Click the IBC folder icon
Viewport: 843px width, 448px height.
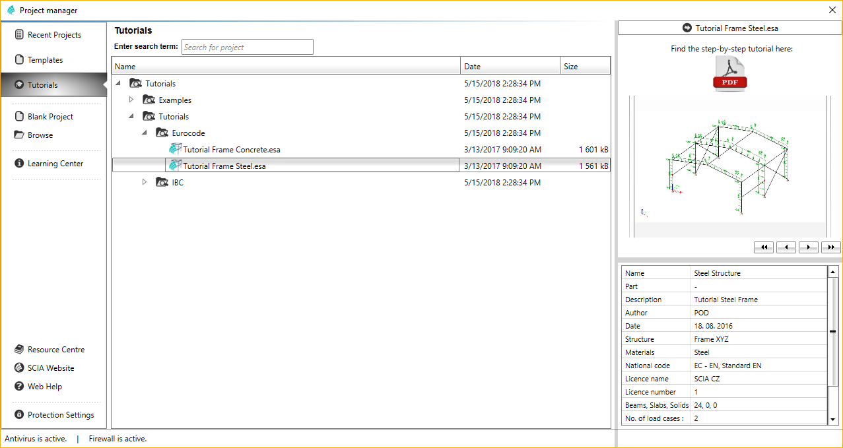click(x=162, y=182)
